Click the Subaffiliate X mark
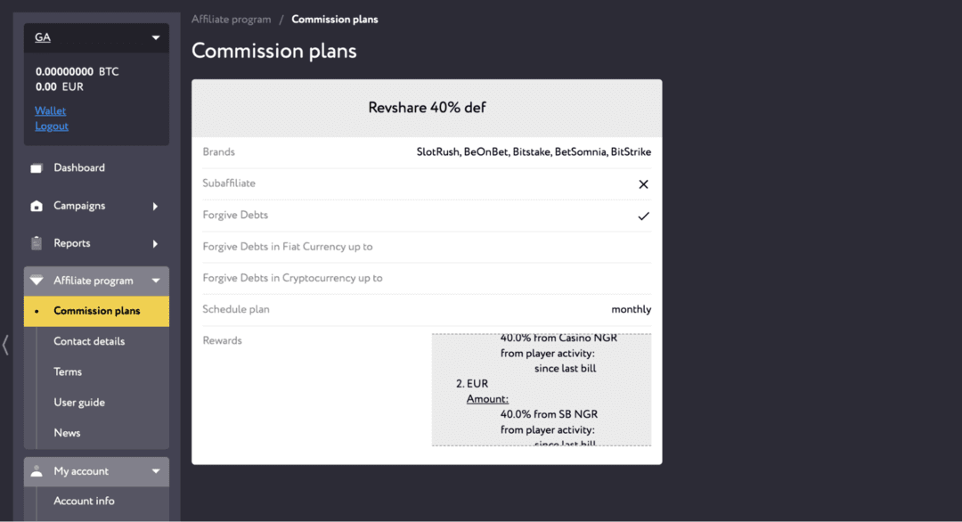The image size is (962, 522). click(x=643, y=184)
